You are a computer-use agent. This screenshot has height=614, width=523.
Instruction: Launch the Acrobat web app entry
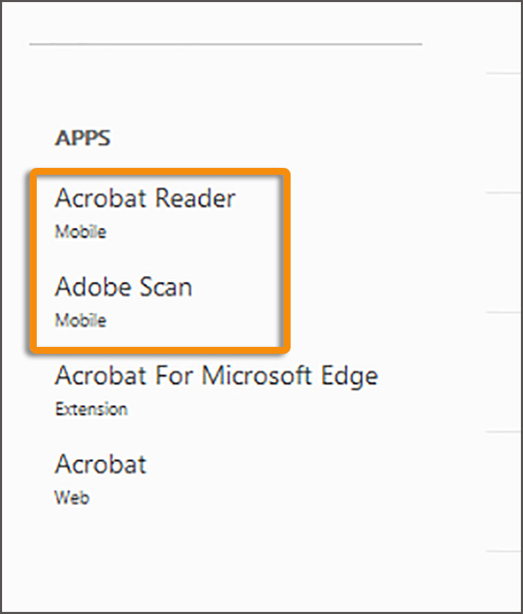tap(100, 465)
